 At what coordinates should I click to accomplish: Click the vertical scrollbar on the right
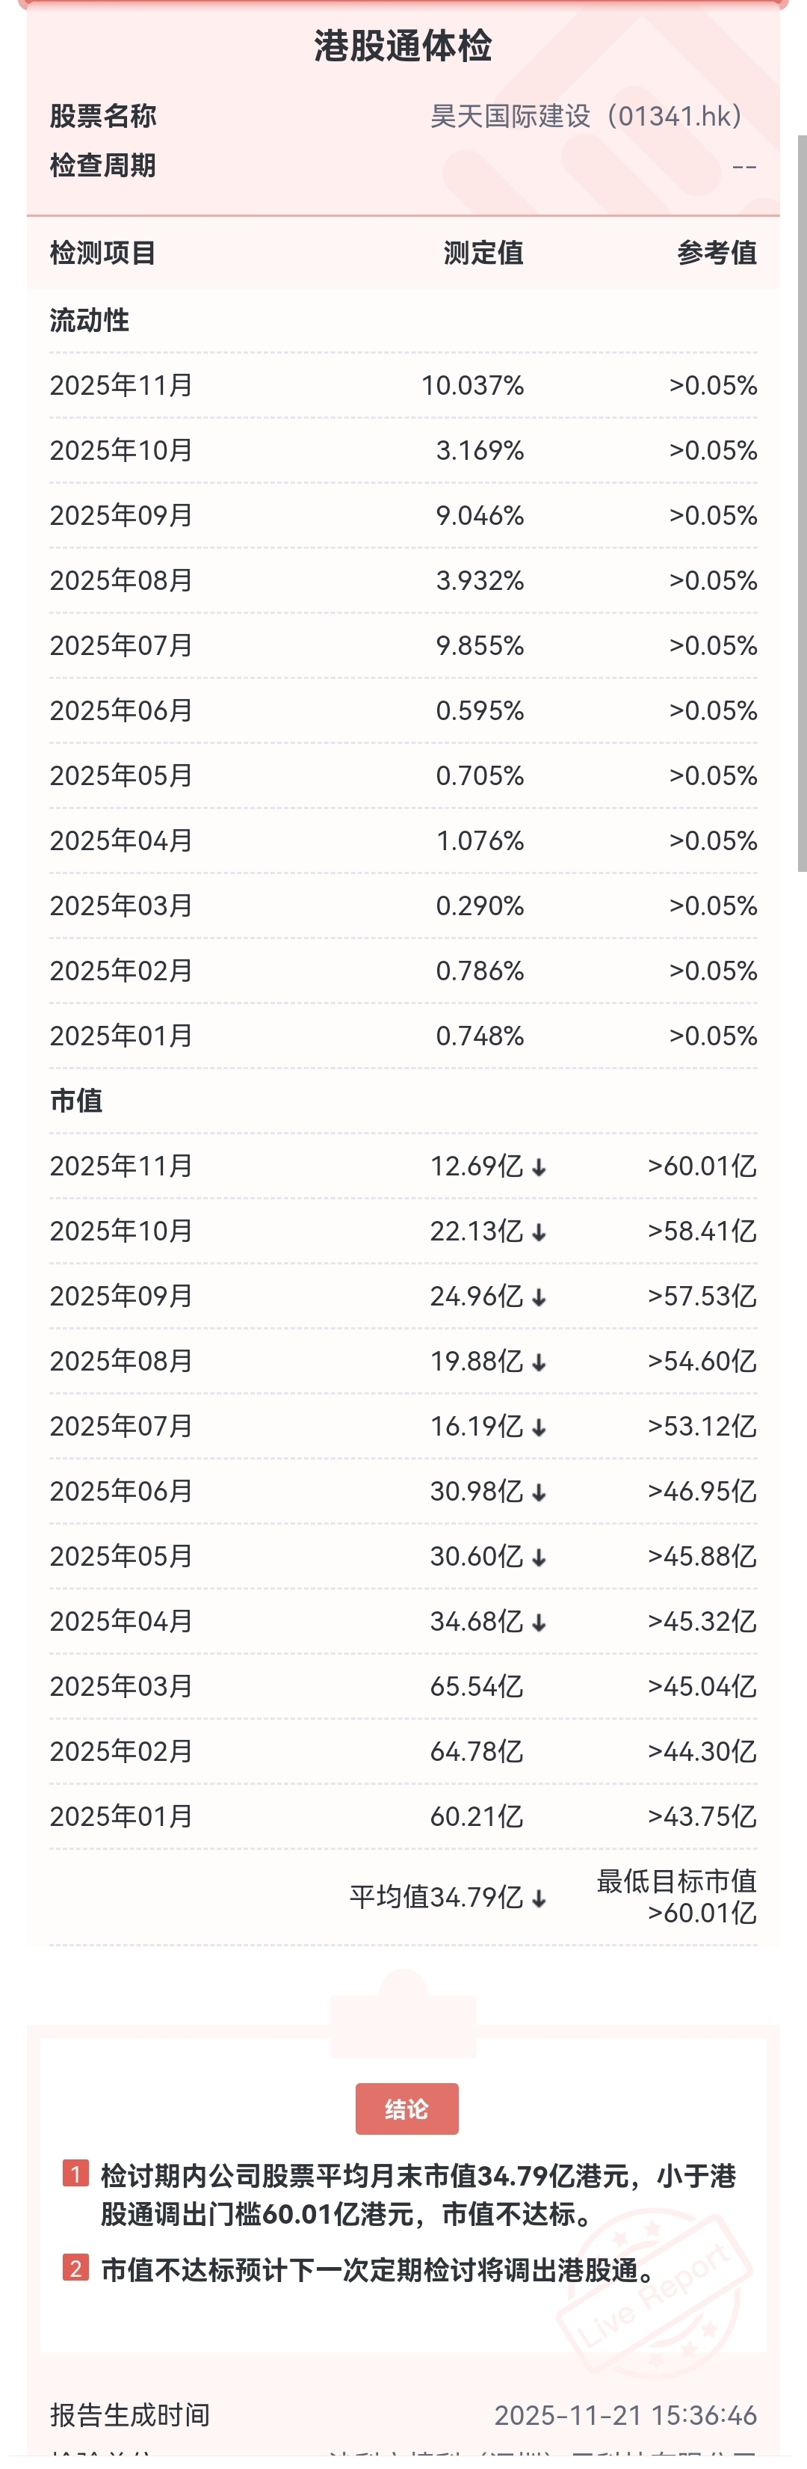click(x=803, y=502)
